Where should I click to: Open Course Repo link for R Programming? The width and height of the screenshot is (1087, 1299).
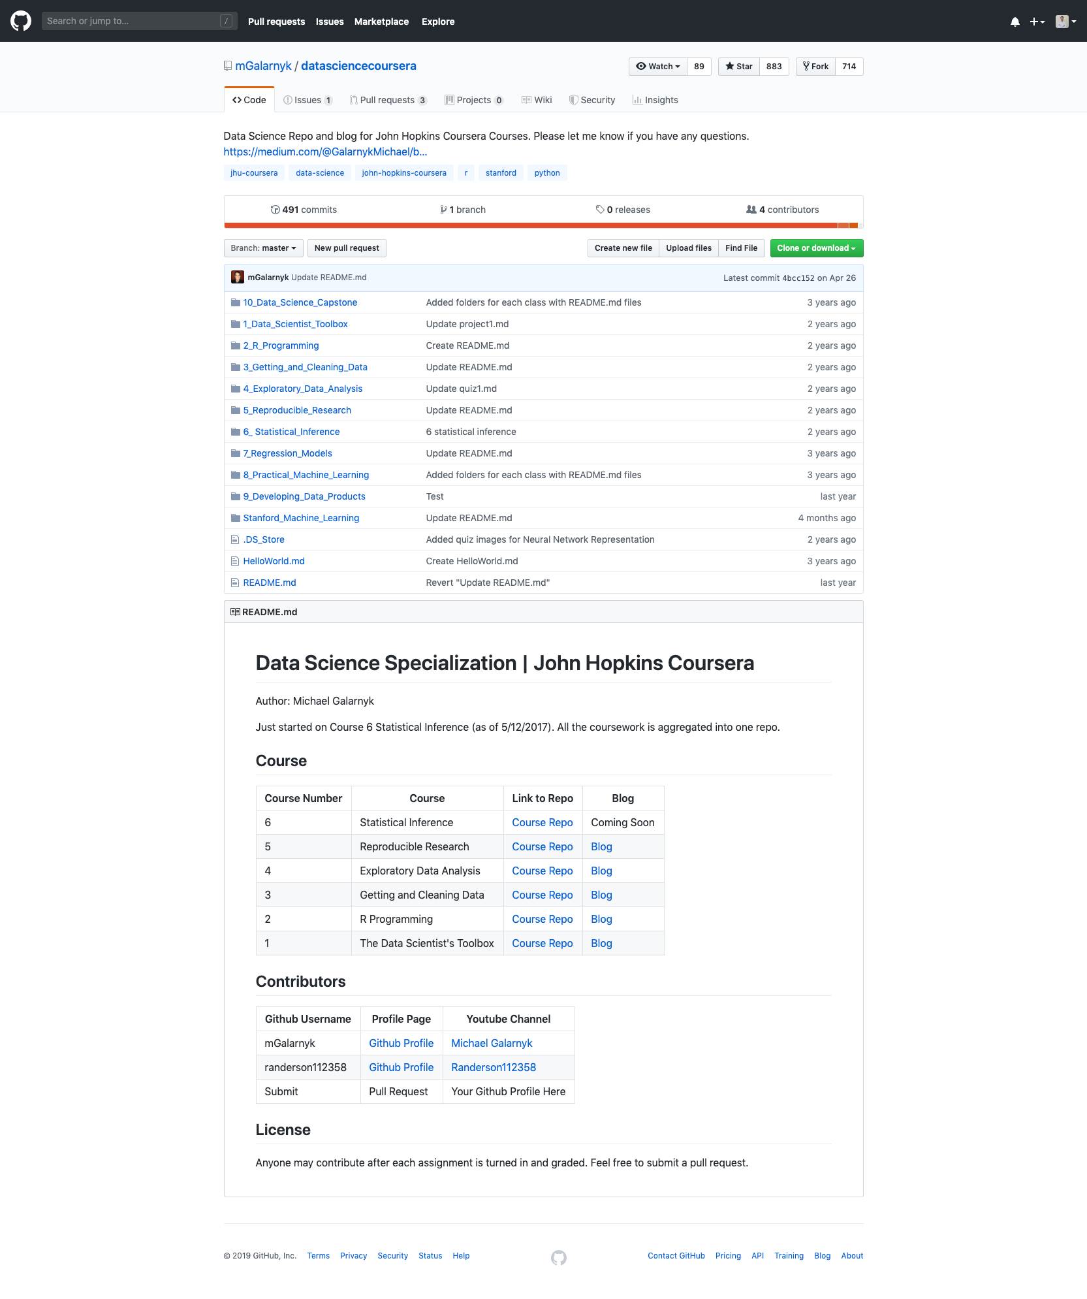coord(542,919)
